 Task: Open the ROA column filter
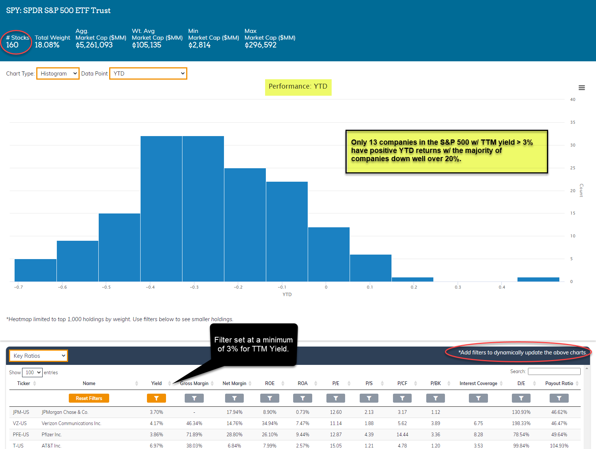[302, 398]
